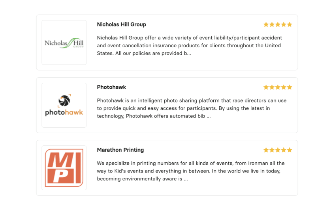Viewport: 316px width, 197px height.
Task: Open the Photohawk logo thumbnail
Action: point(64,105)
